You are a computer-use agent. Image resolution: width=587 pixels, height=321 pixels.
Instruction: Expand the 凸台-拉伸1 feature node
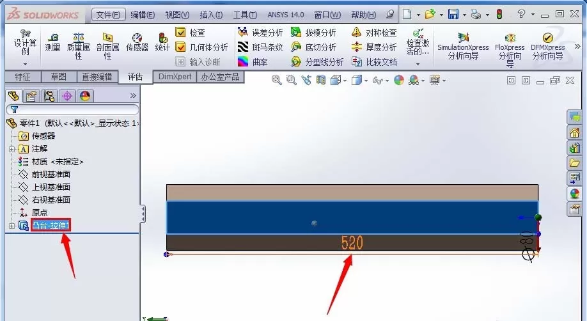tap(12, 226)
